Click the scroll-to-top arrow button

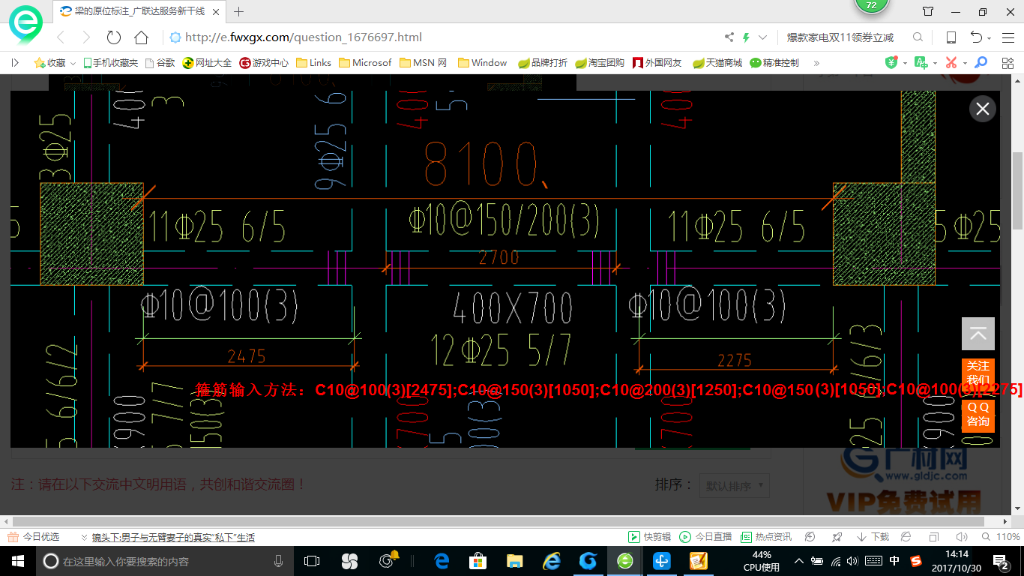978,334
